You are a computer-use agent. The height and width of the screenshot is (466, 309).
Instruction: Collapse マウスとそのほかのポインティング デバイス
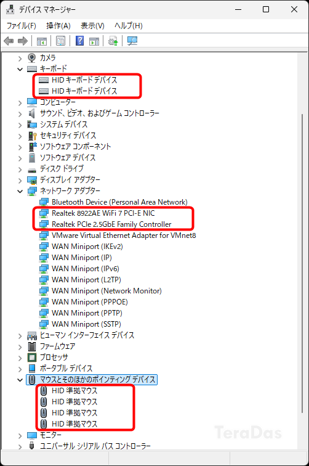[20, 380]
